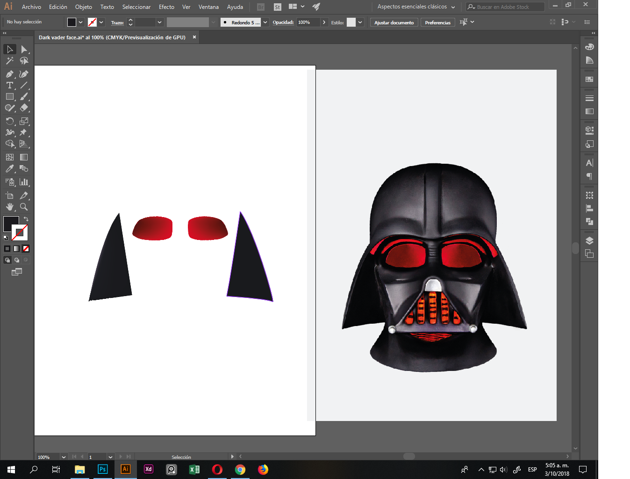Pick the Width warp tool
The width and height of the screenshot is (630, 479).
coord(10,132)
